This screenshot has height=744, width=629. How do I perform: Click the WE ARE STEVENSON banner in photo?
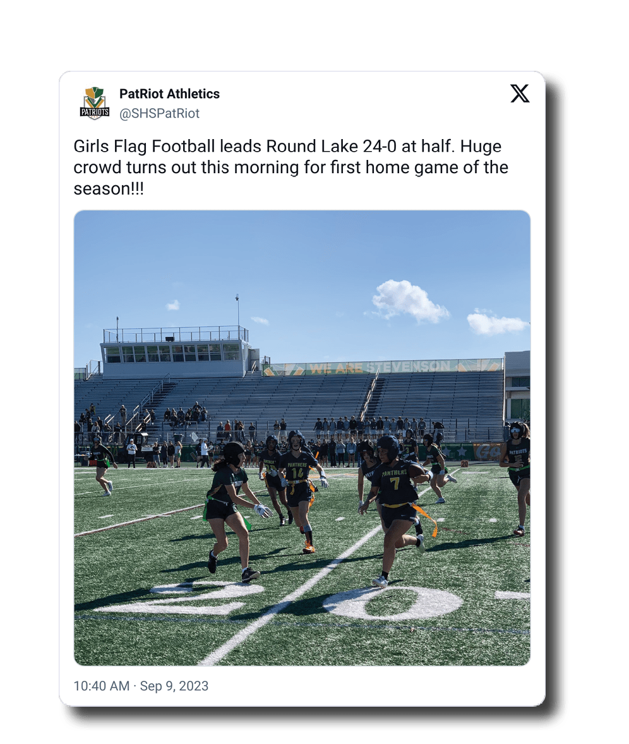(383, 367)
